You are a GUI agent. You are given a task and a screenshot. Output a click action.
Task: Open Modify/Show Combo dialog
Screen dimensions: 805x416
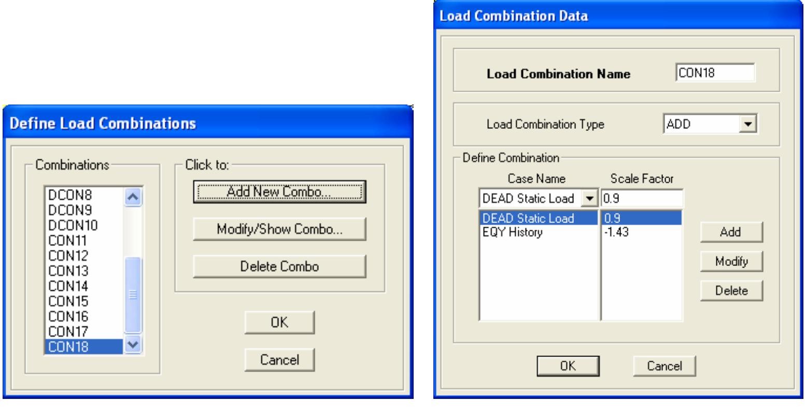[x=279, y=229]
